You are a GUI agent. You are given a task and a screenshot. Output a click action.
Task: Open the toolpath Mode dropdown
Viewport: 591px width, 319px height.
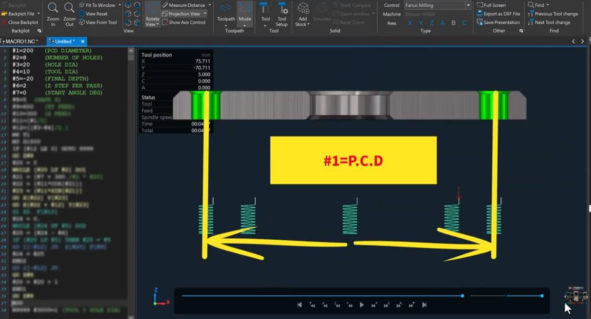click(x=245, y=15)
